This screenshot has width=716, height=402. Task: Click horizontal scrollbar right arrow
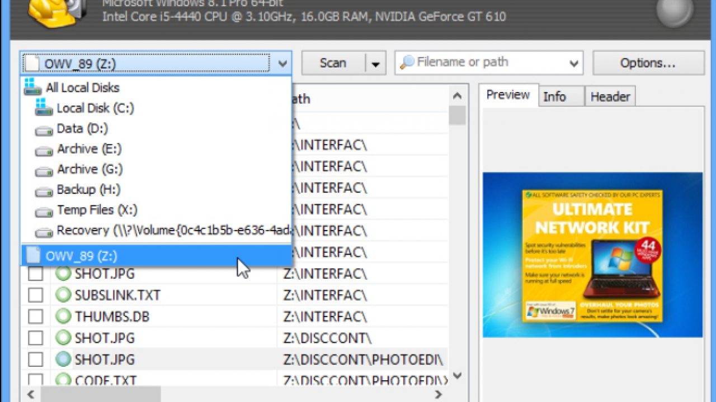[x=439, y=394]
